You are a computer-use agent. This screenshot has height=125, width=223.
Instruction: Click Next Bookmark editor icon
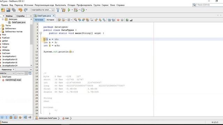[x=100, y=20]
